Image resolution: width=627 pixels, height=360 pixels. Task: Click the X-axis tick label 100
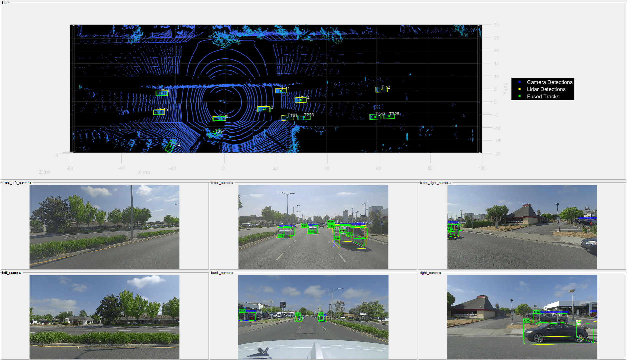click(482, 168)
